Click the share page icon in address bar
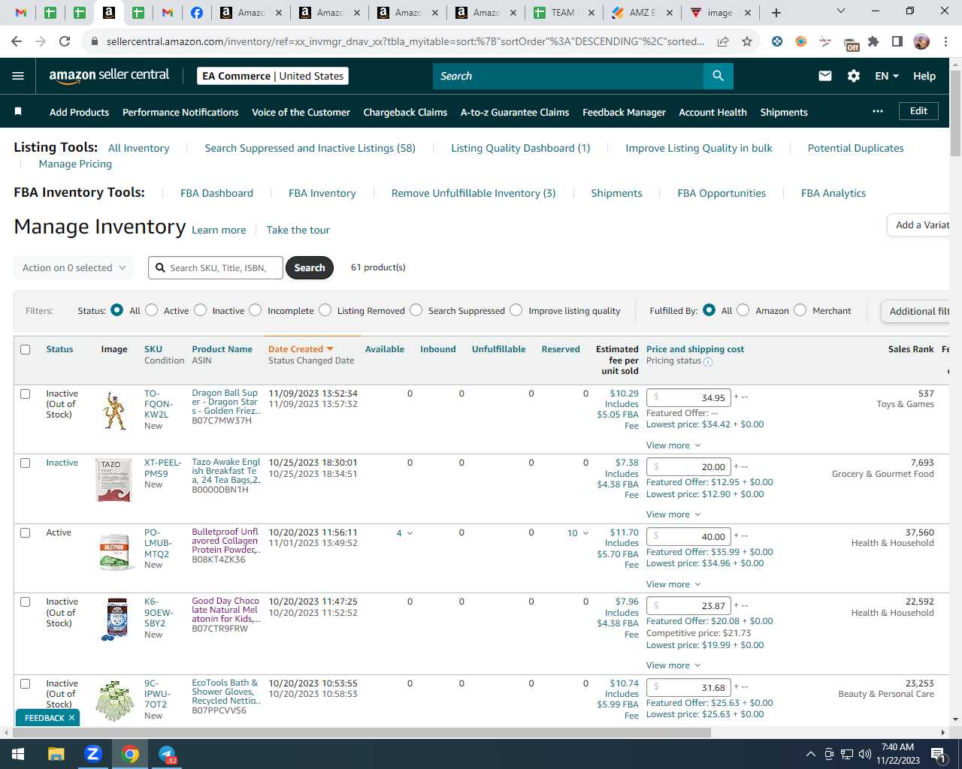962x769 pixels. (x=723, y=41)
